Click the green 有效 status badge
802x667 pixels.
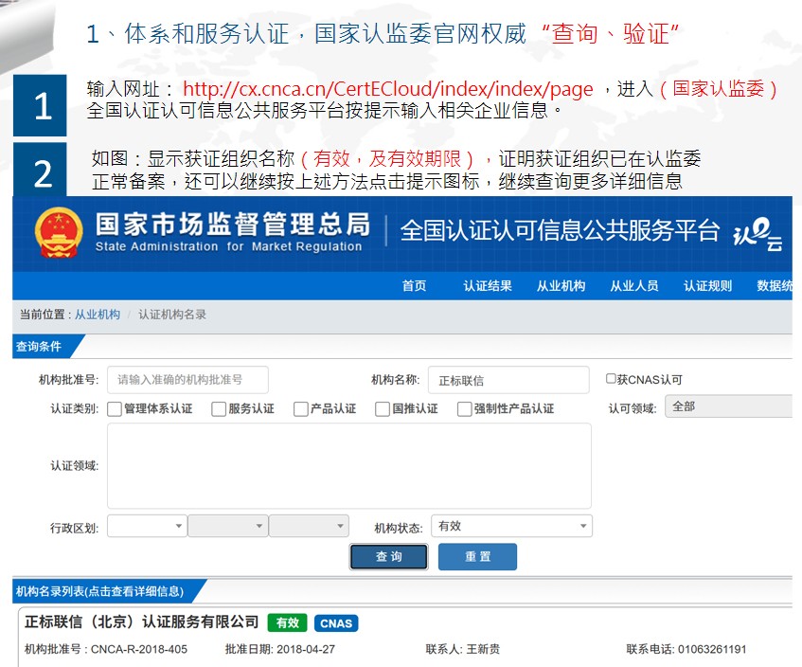point(287,623)
